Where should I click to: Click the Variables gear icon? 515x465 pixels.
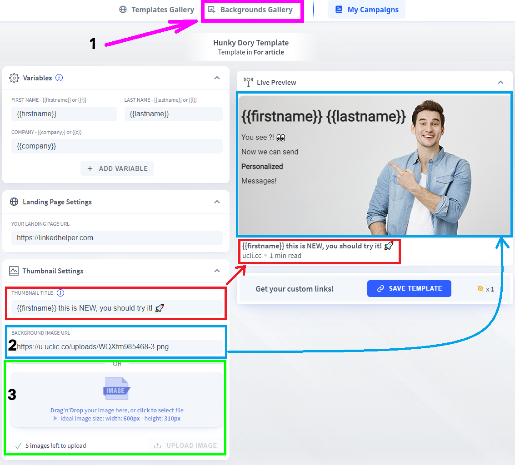14,78
